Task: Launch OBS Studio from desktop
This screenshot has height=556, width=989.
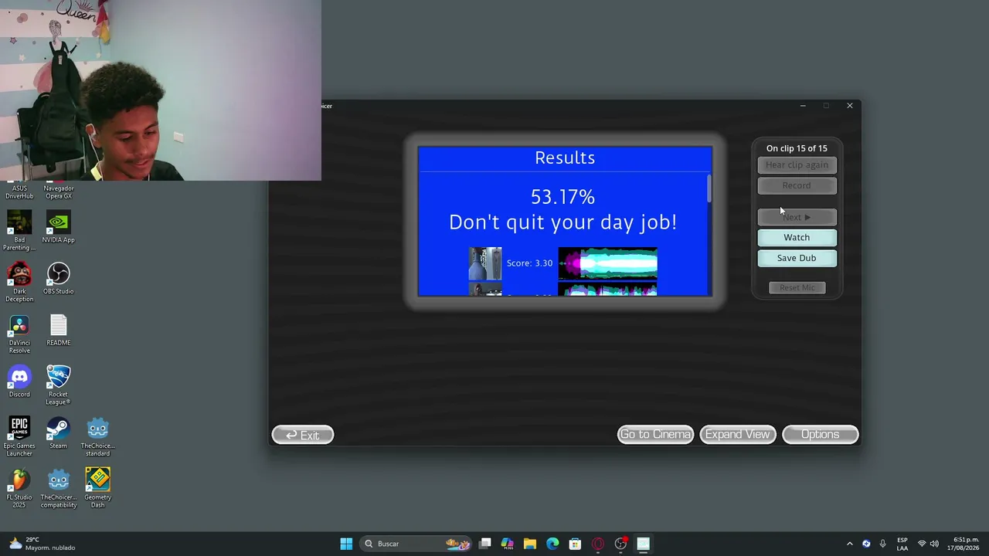Action: pos(59,278)
